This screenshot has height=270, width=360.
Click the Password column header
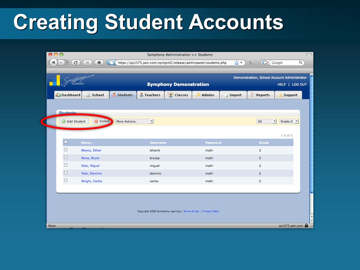[x=213, y=143]
